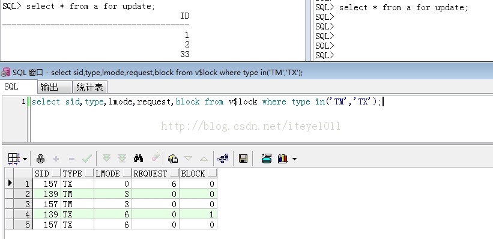
Task: Expand the chart icon dropdown arrow
Action: pyautogui.click(x=294, y=159)
